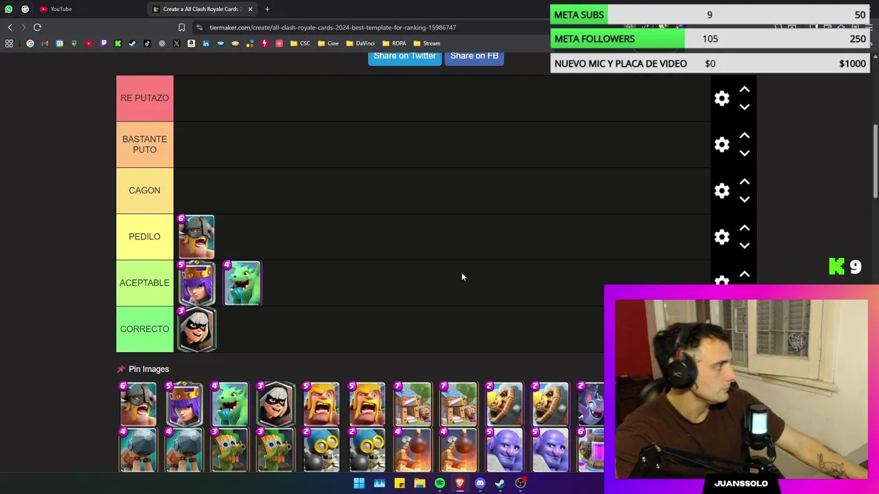Move PEDILO row up with arrow
879x494 pixels.
tap(744, 228)
